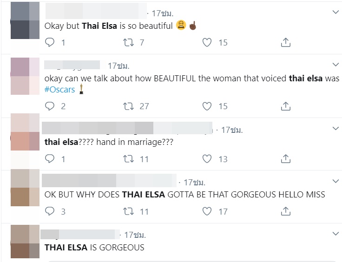Like the 'Thai Elsa is so beautiful' tweet
342x262 pixels.
point(207,43)
